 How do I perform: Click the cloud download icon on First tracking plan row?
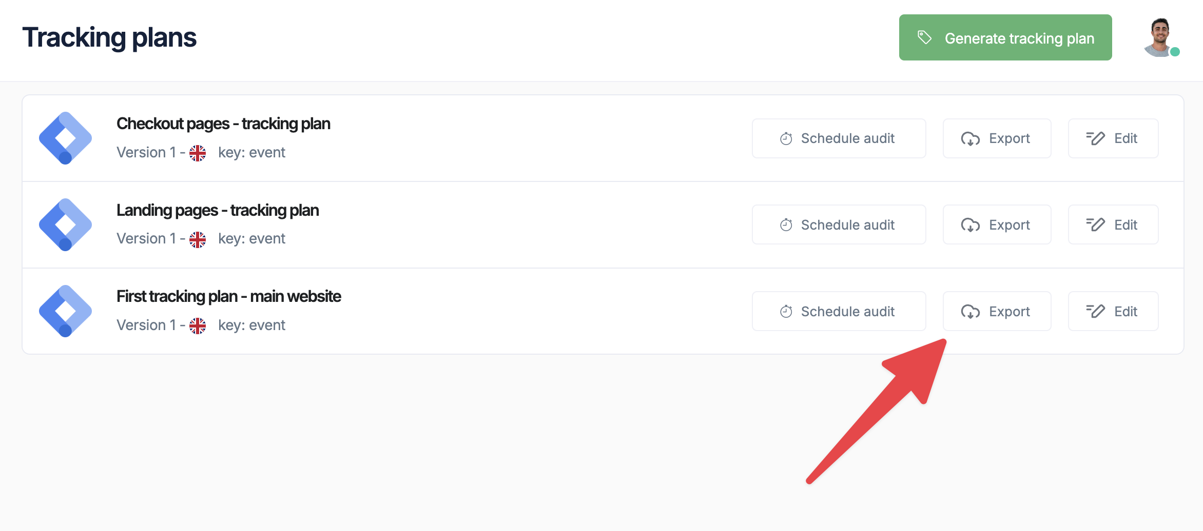pos(970,311)
